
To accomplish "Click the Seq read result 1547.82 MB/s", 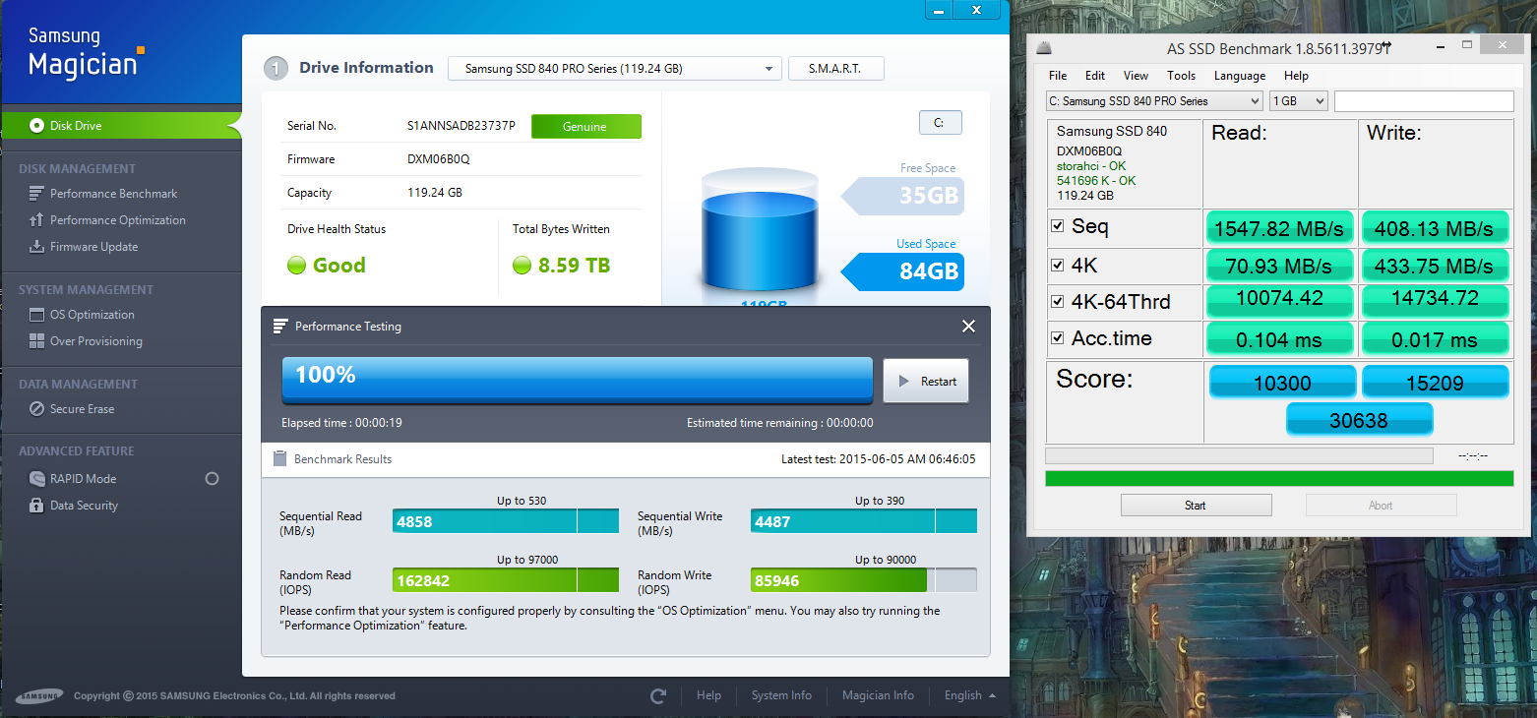I will click(1279, 228).
